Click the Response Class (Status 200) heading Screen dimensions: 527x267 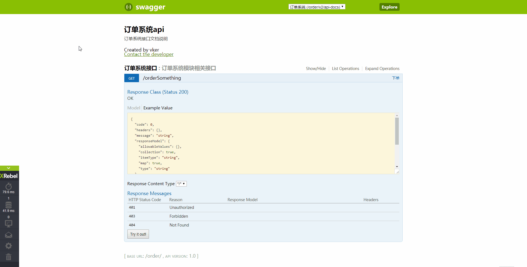coord(158,92)
